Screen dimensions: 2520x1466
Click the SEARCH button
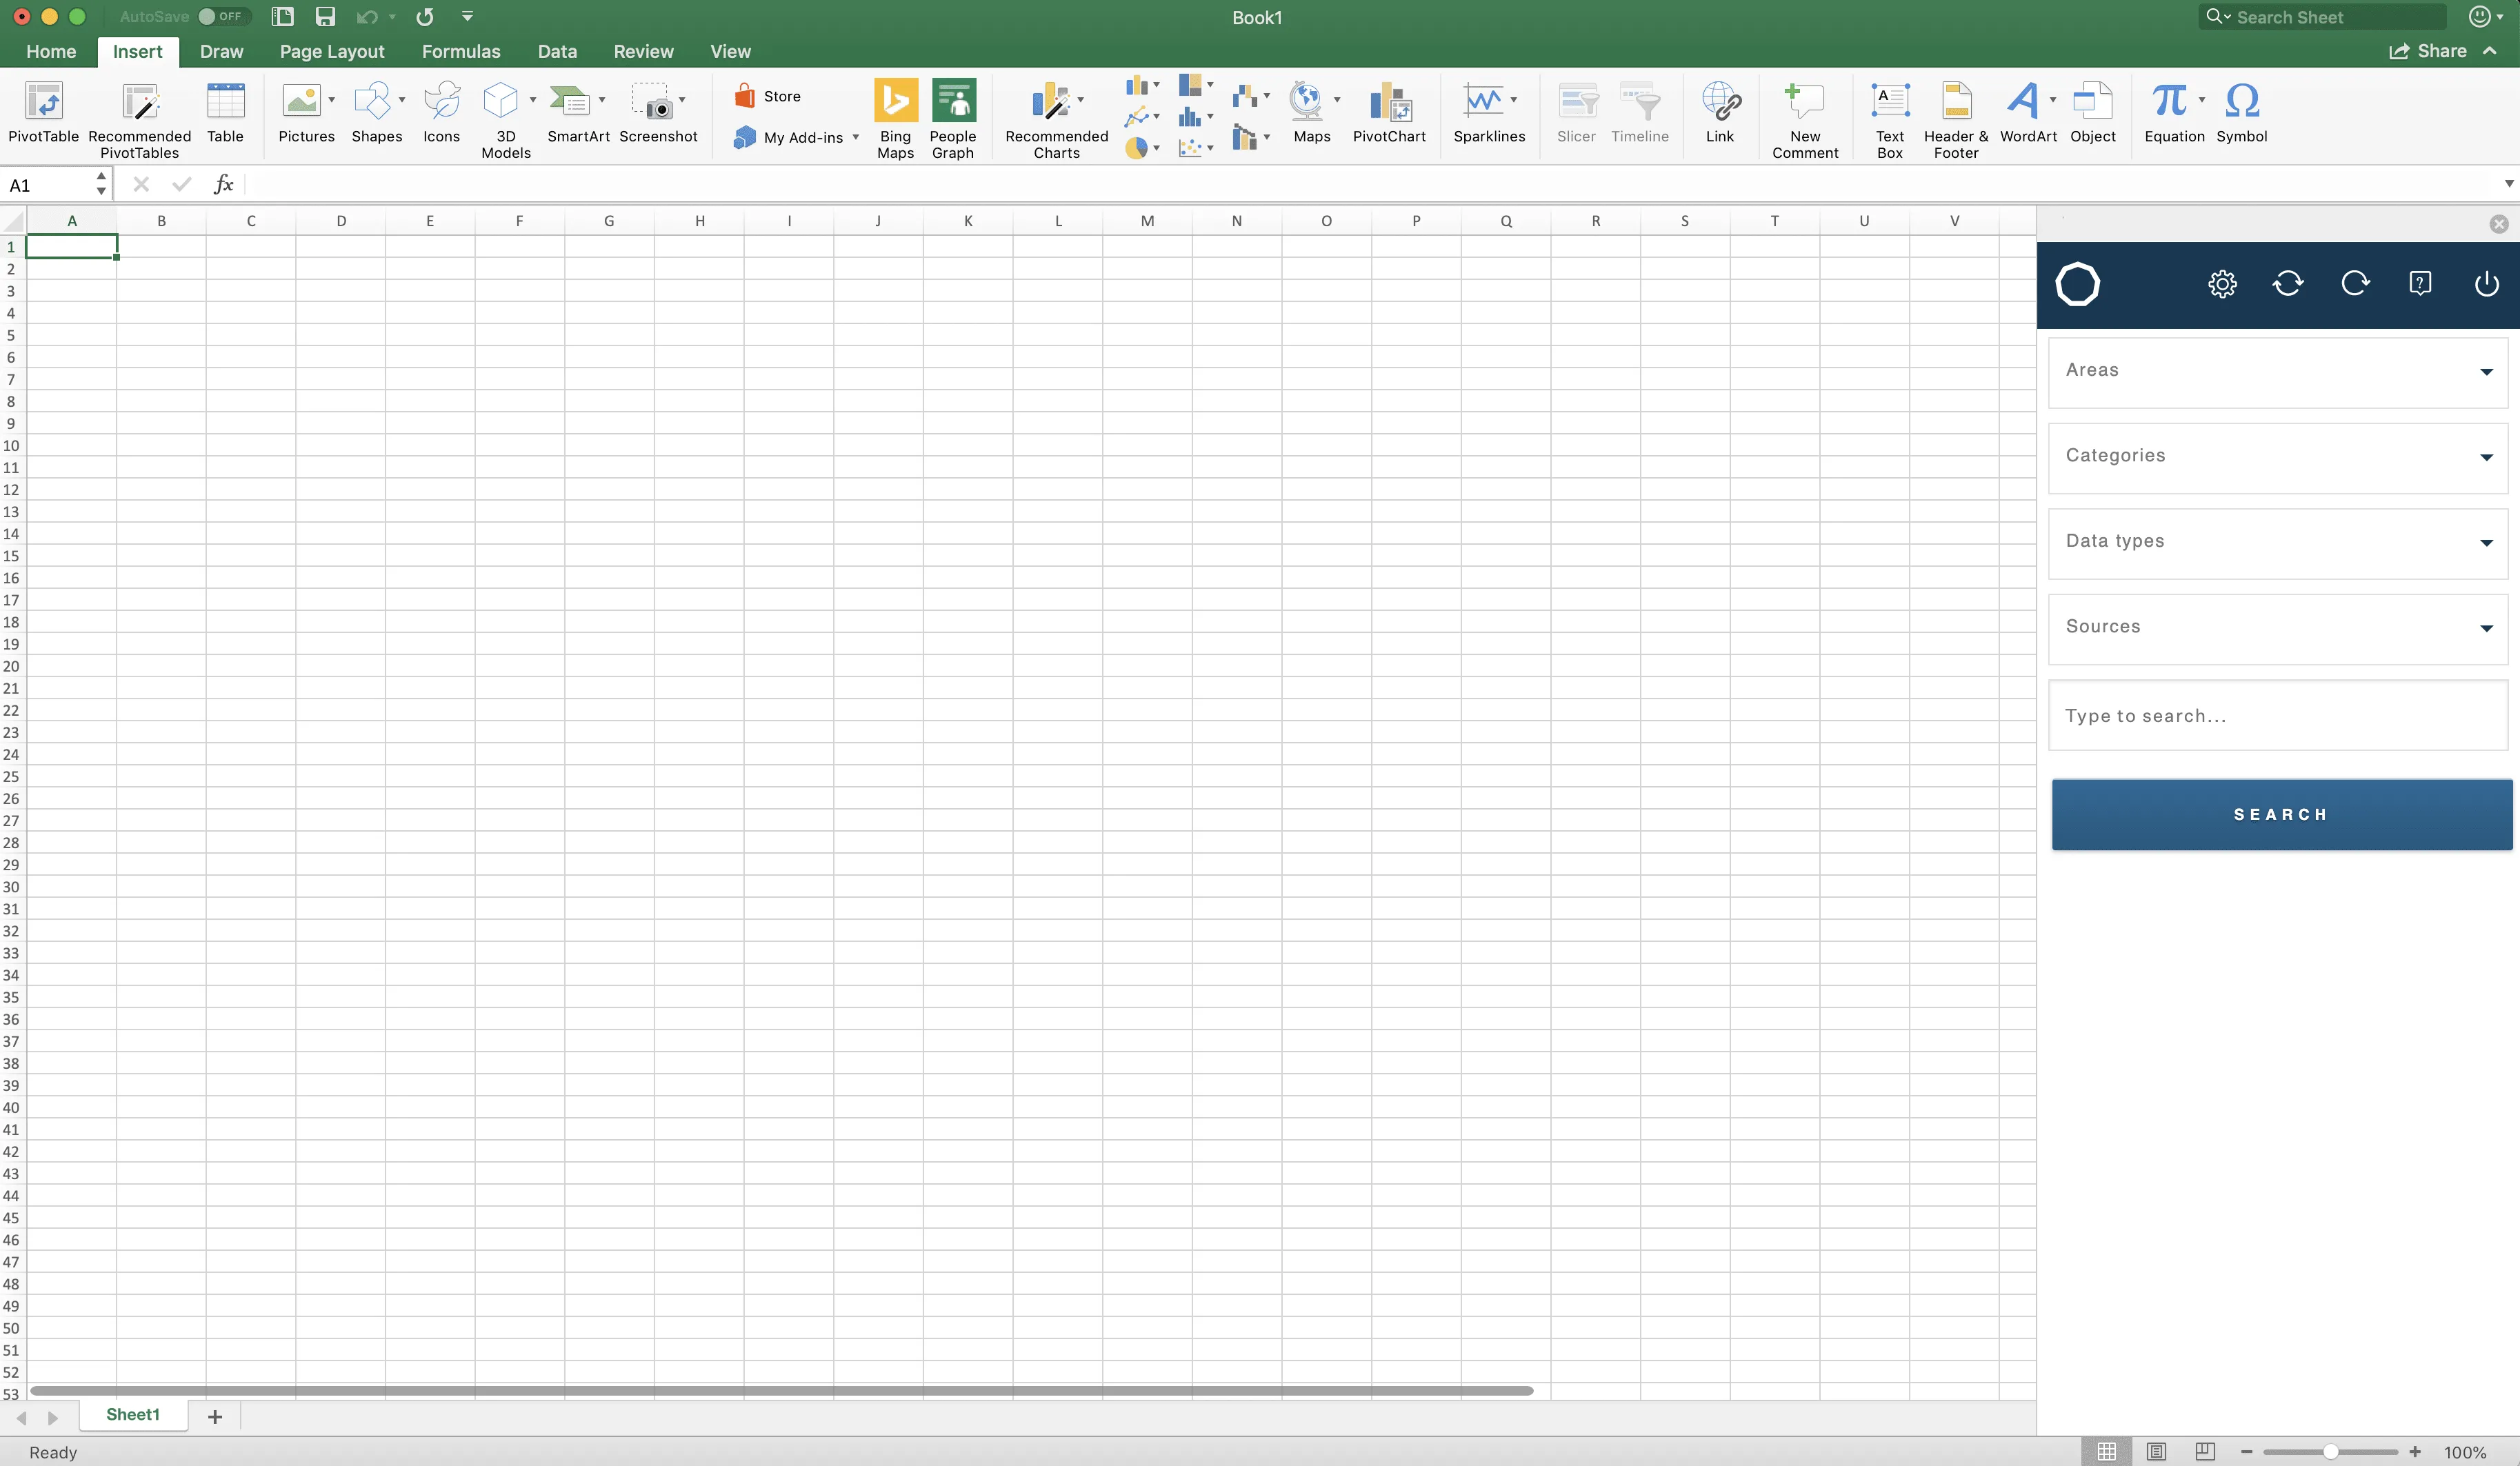tap(2281, 814)
